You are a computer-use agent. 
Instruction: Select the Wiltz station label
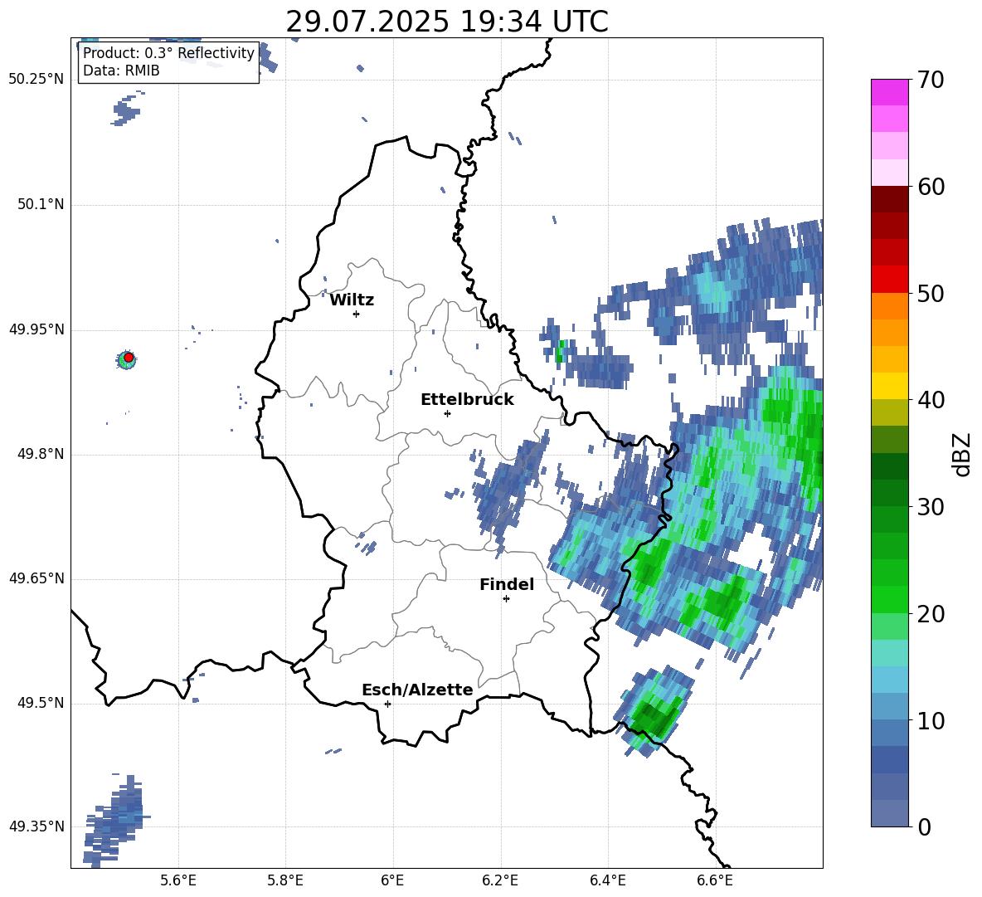352,300
